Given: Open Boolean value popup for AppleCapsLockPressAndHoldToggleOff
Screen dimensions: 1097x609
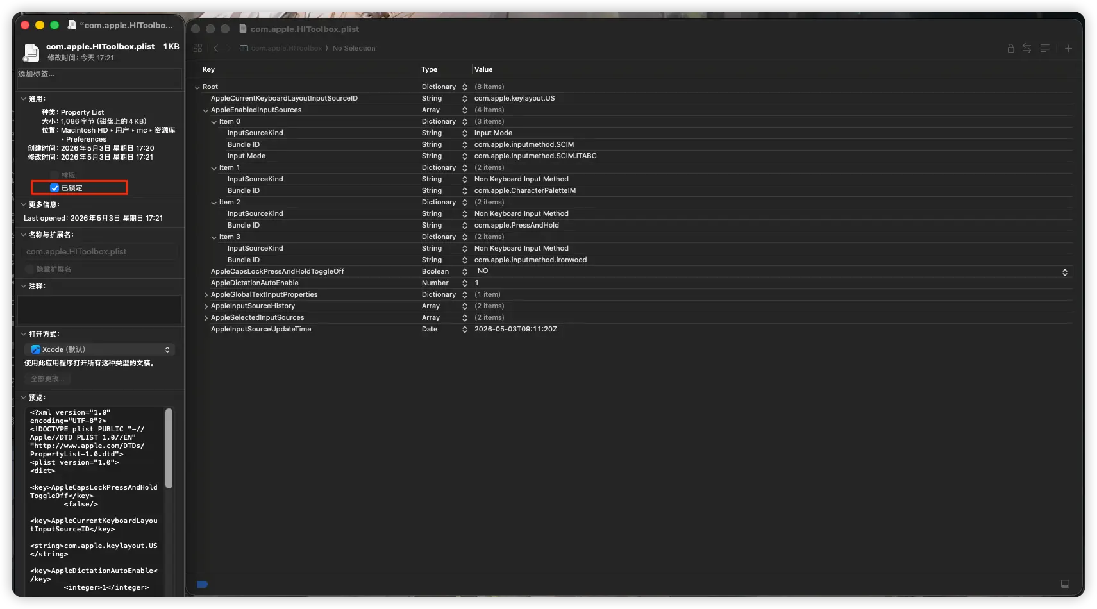Looking at the screenshot, I should (x=1064, y=272).
